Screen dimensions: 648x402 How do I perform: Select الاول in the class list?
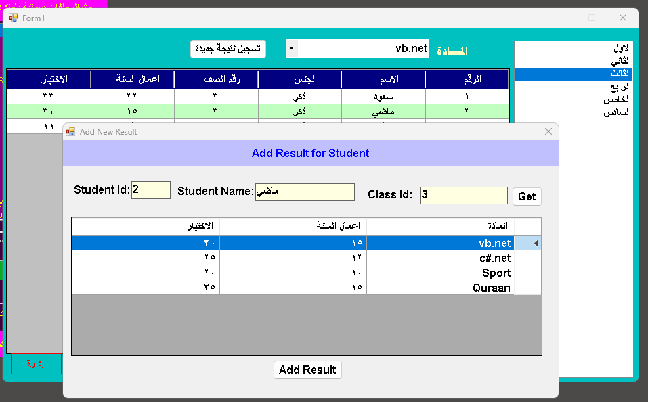tap(574, 48)
